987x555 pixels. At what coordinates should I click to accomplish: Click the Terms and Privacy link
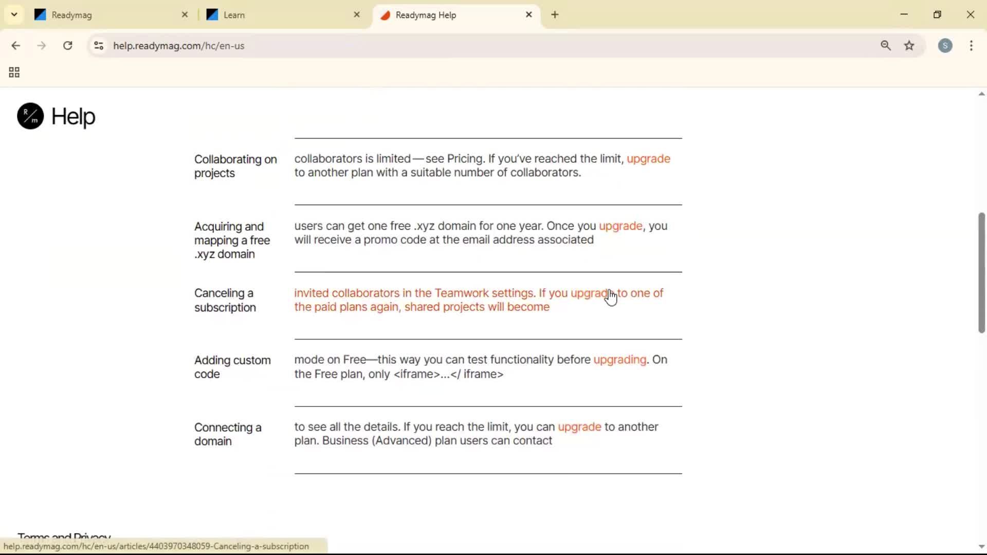point(63,536)
